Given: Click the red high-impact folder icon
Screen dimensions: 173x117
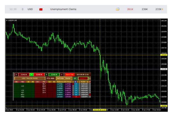Looking at the screenshot, I should coord(41,9).
